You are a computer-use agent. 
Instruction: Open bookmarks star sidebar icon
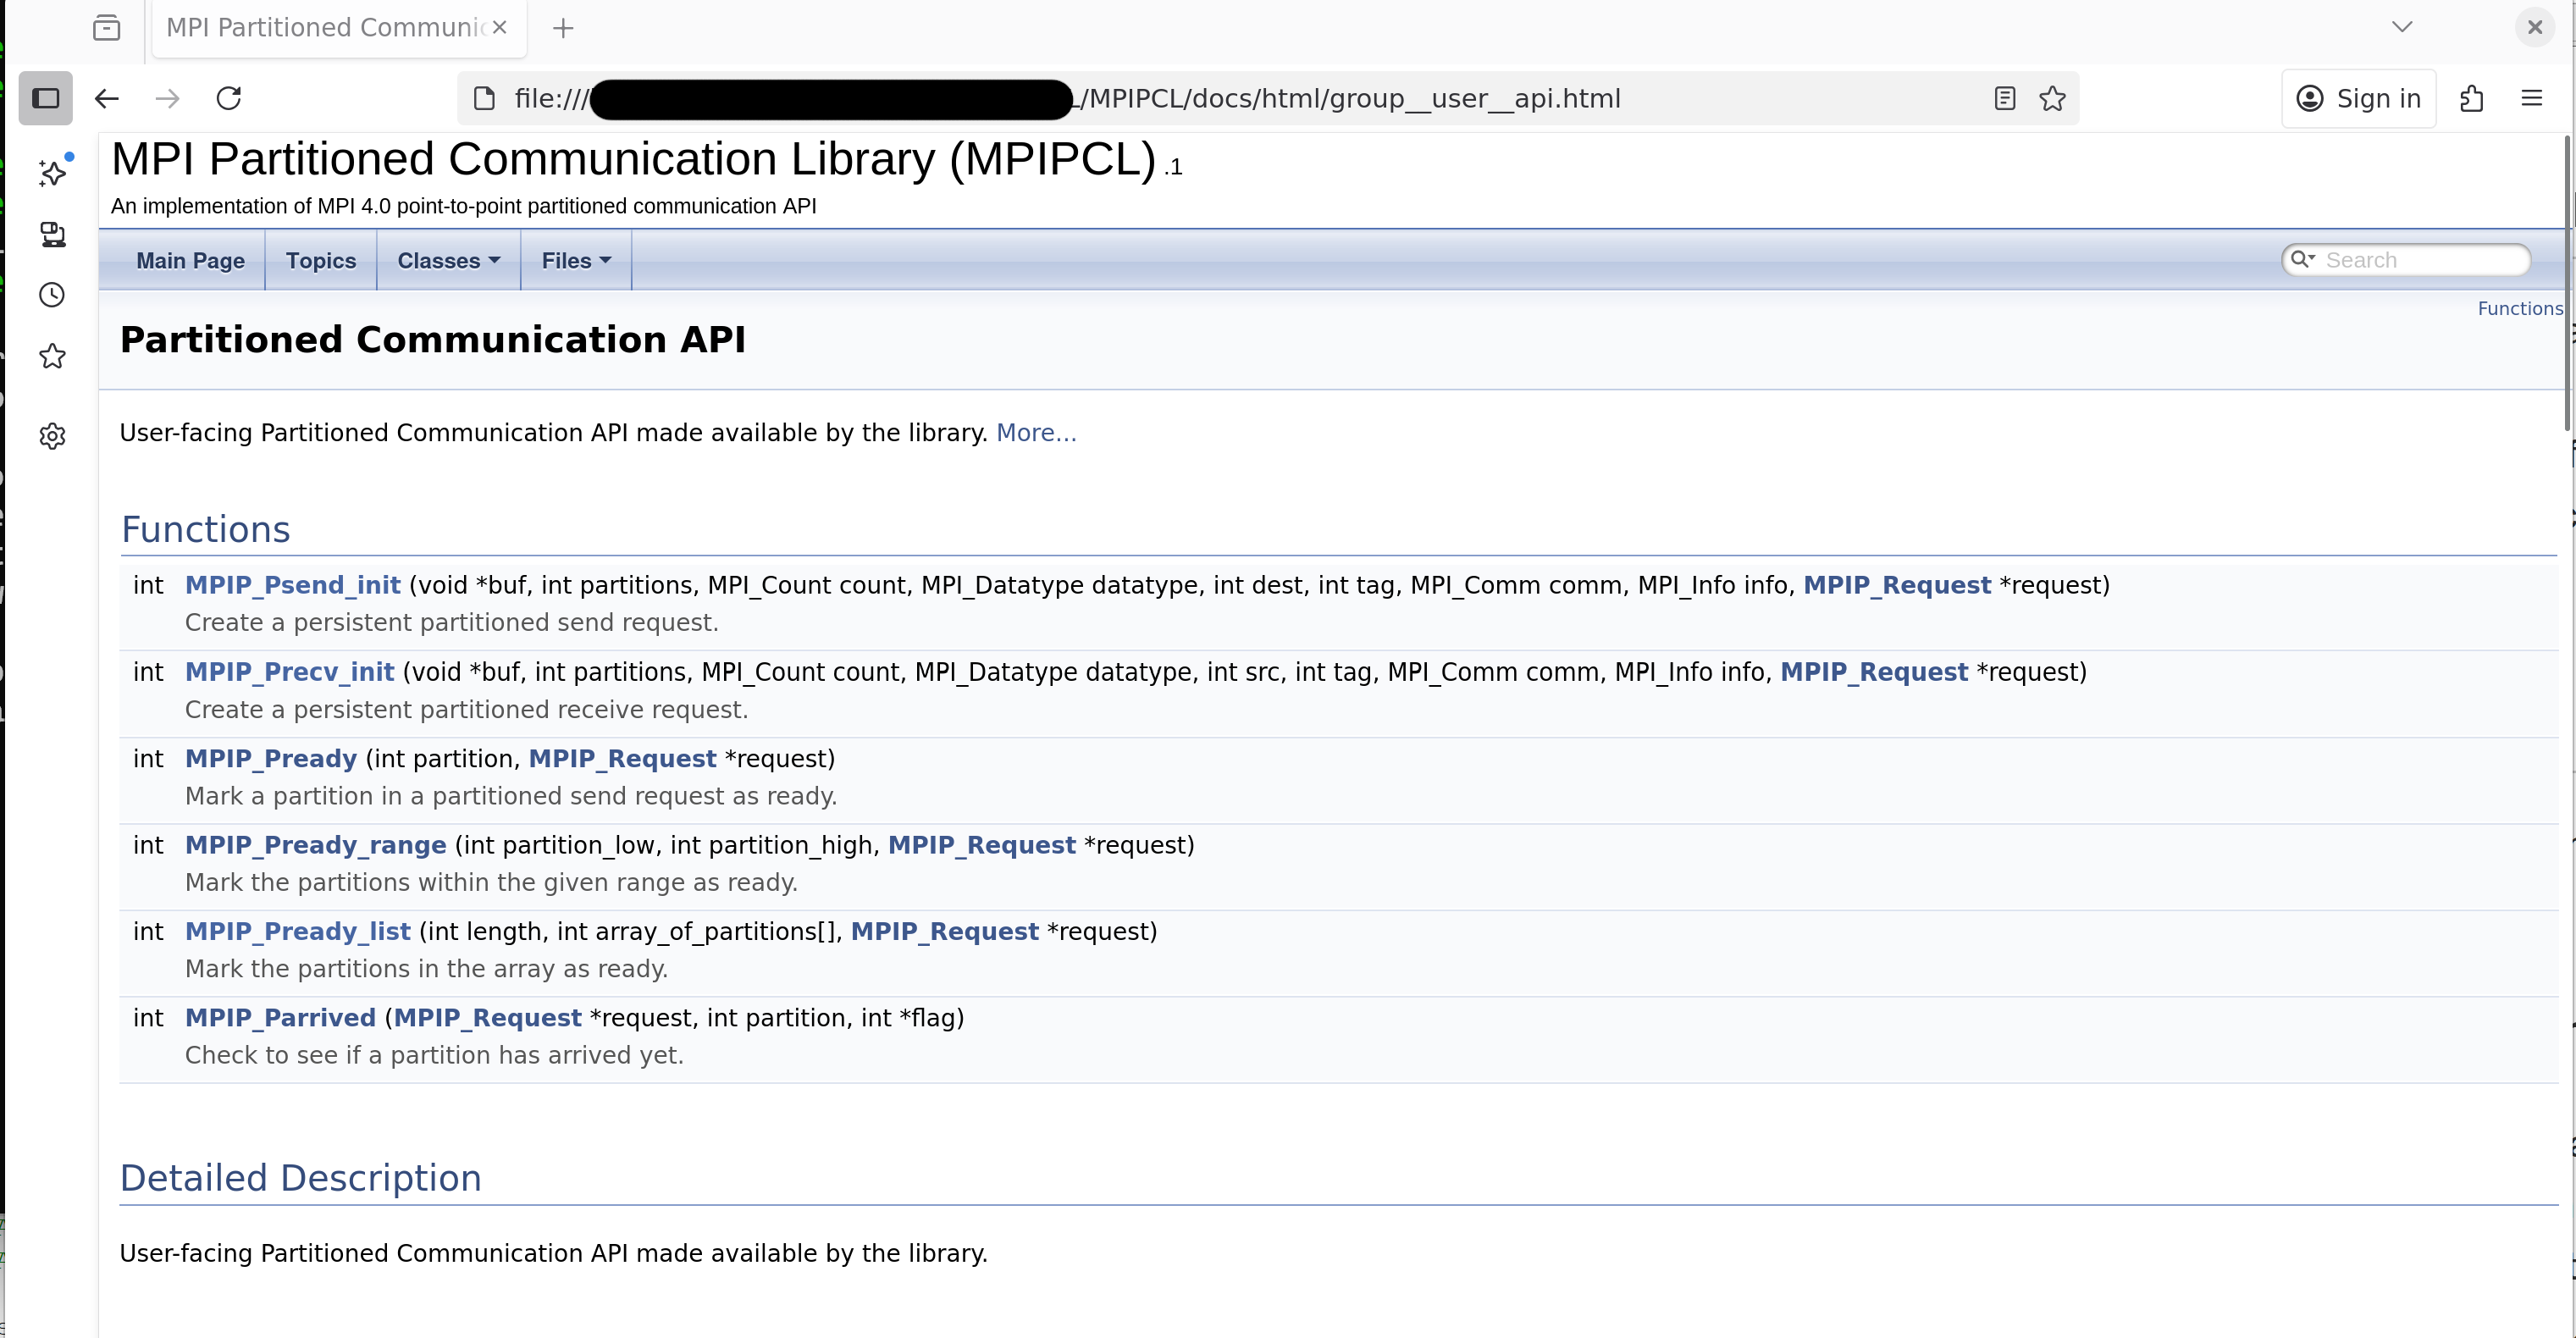(53, 356)
